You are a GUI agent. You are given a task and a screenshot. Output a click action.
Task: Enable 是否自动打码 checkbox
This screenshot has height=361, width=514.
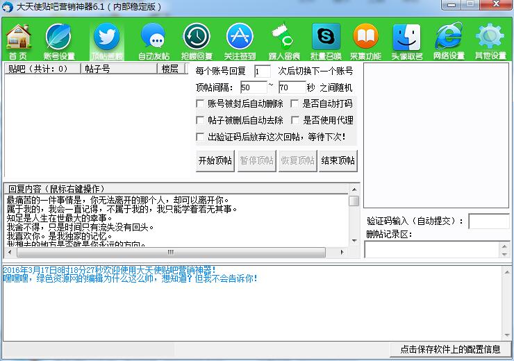295,104
